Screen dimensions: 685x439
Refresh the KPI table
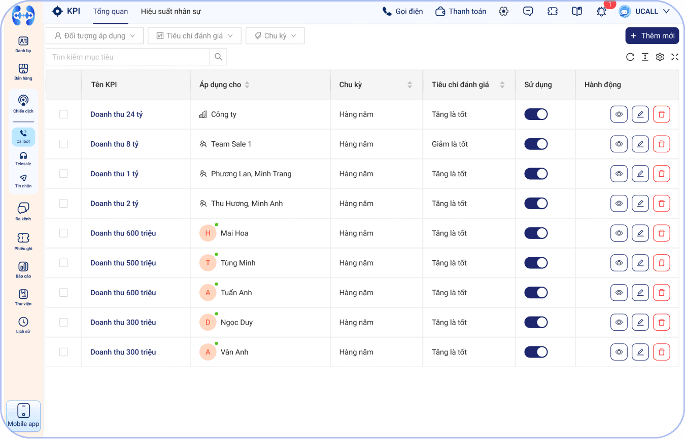click(630, 57)
